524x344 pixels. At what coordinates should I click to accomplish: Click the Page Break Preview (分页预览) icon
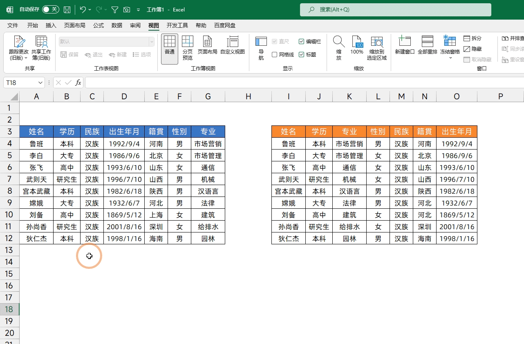[188, 42]
